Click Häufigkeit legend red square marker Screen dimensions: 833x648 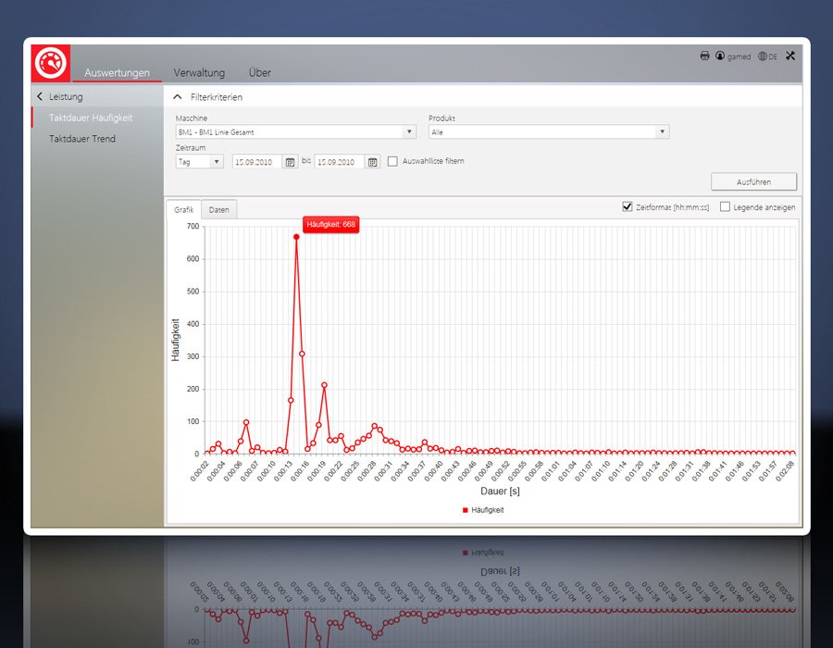click(x=466, y=510)
